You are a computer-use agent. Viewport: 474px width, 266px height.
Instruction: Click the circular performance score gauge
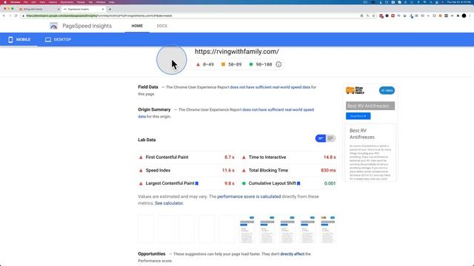coord(171,60)
